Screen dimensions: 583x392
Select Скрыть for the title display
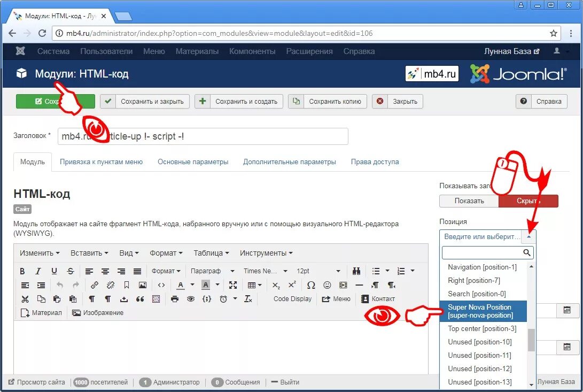pyautogui.click(x=528, y=201)
